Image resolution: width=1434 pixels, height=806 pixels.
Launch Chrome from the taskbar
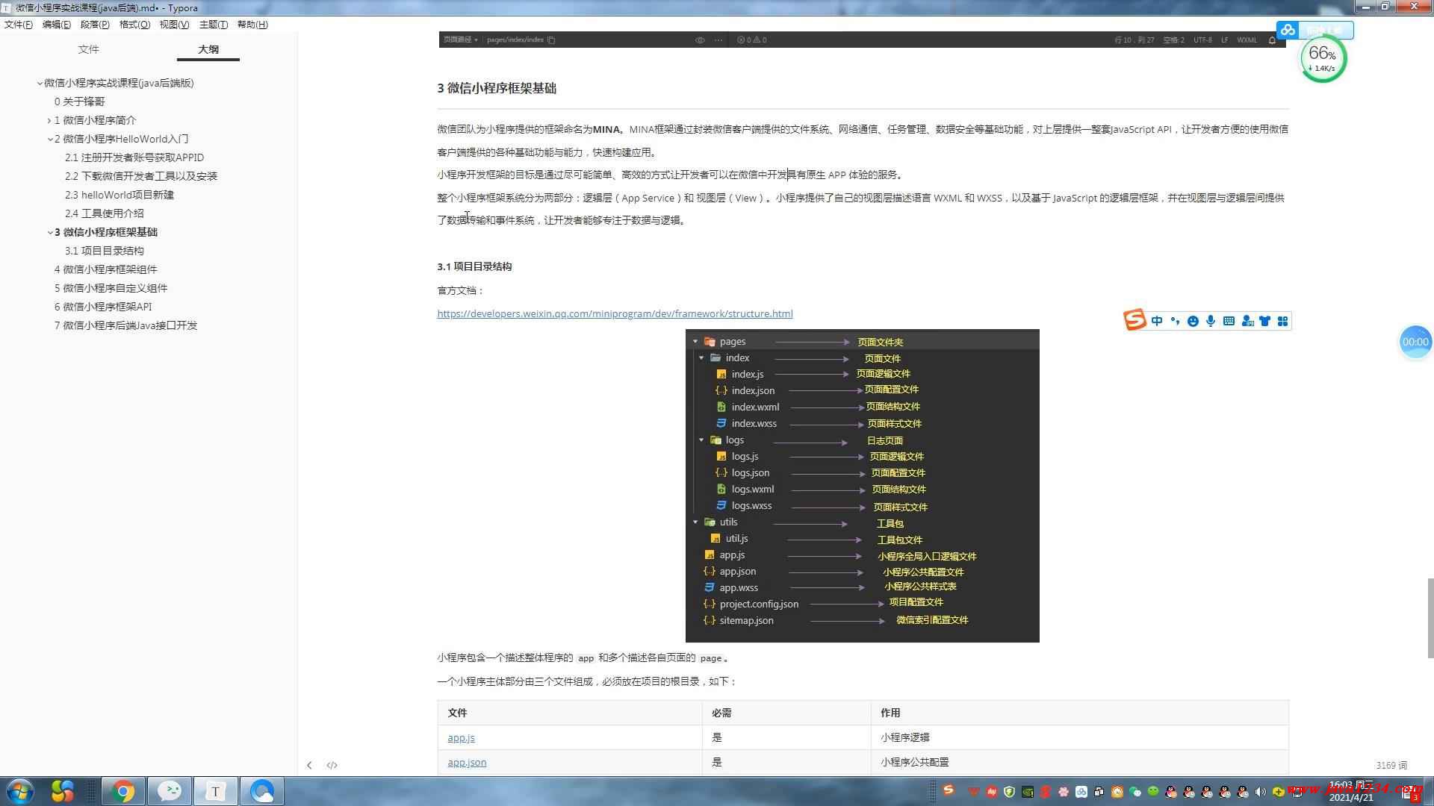(123, 791)
